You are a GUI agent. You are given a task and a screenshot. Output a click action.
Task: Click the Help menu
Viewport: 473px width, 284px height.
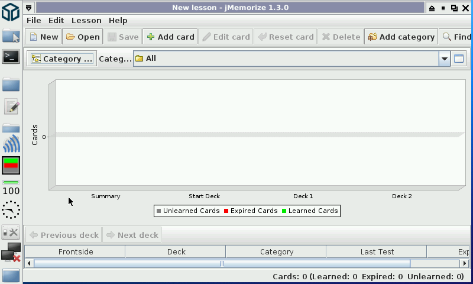point(118,20)
